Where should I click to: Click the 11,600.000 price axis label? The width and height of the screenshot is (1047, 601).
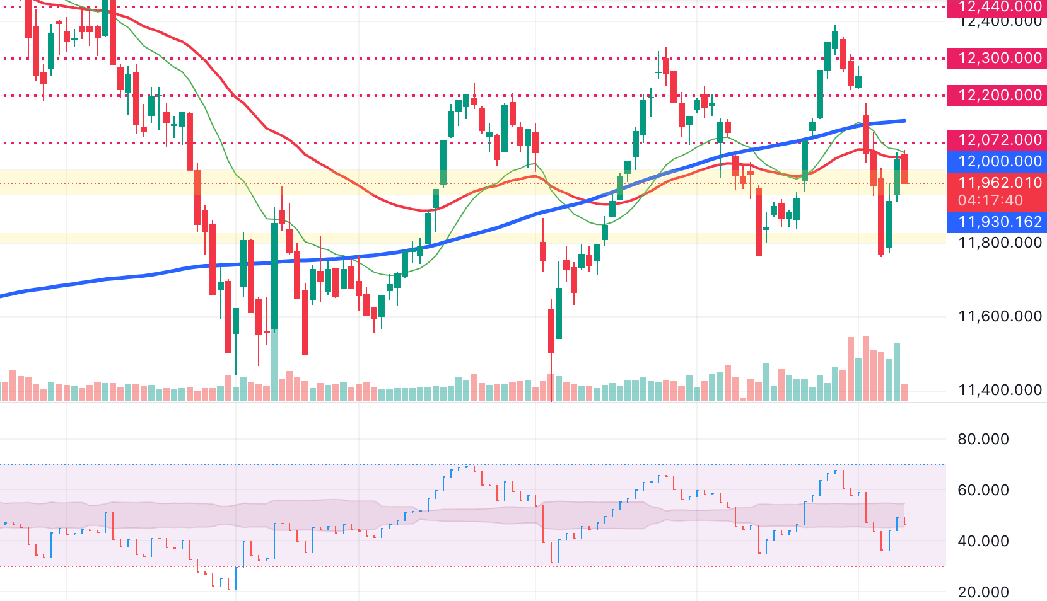click(x=999, y=316)
